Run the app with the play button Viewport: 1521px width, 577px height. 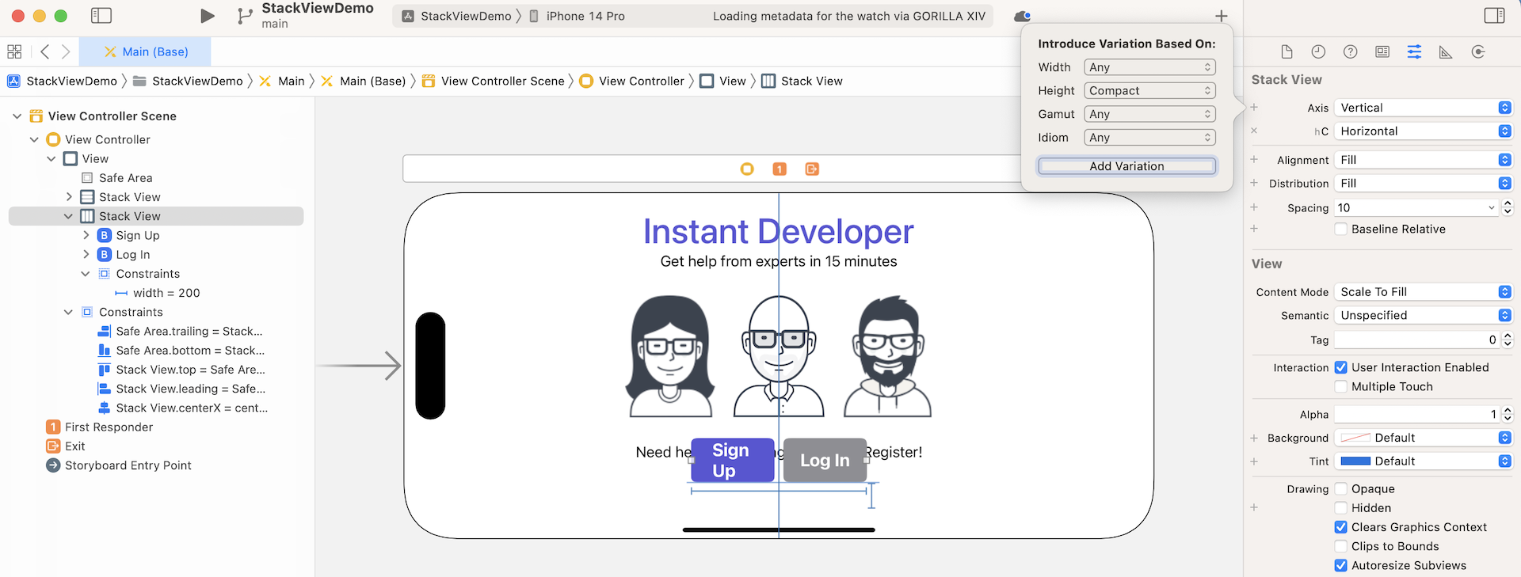click(207, 16)
